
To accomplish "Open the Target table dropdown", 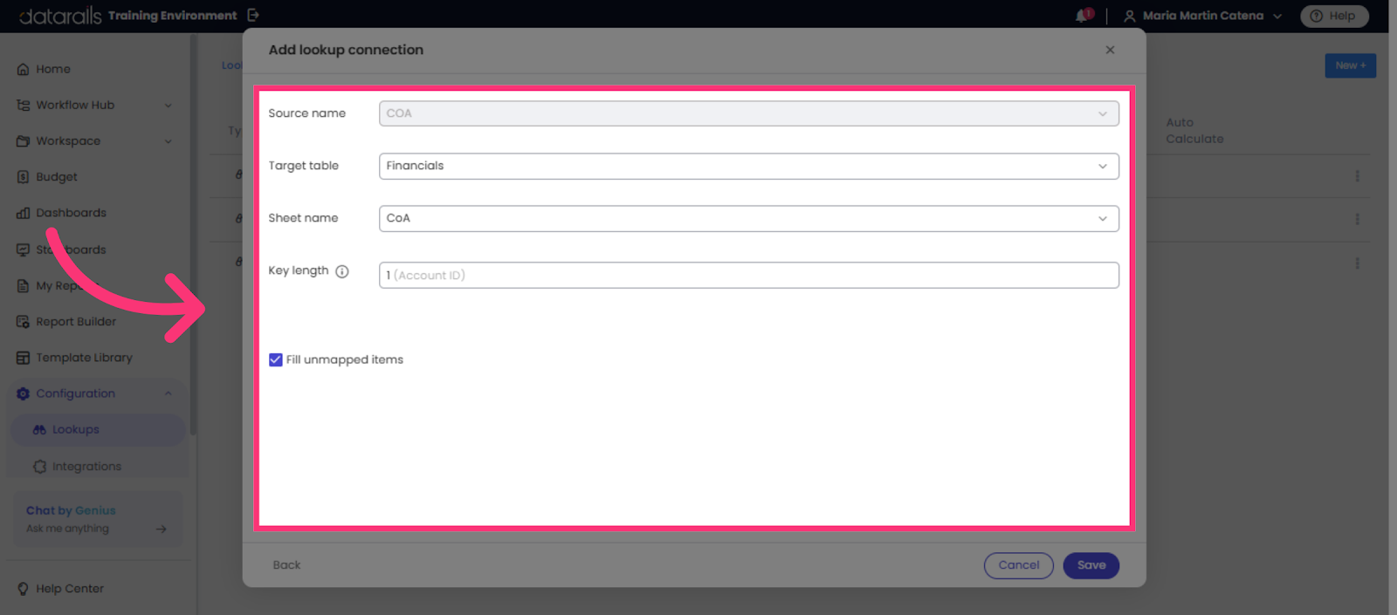I will tap(749, 166).
